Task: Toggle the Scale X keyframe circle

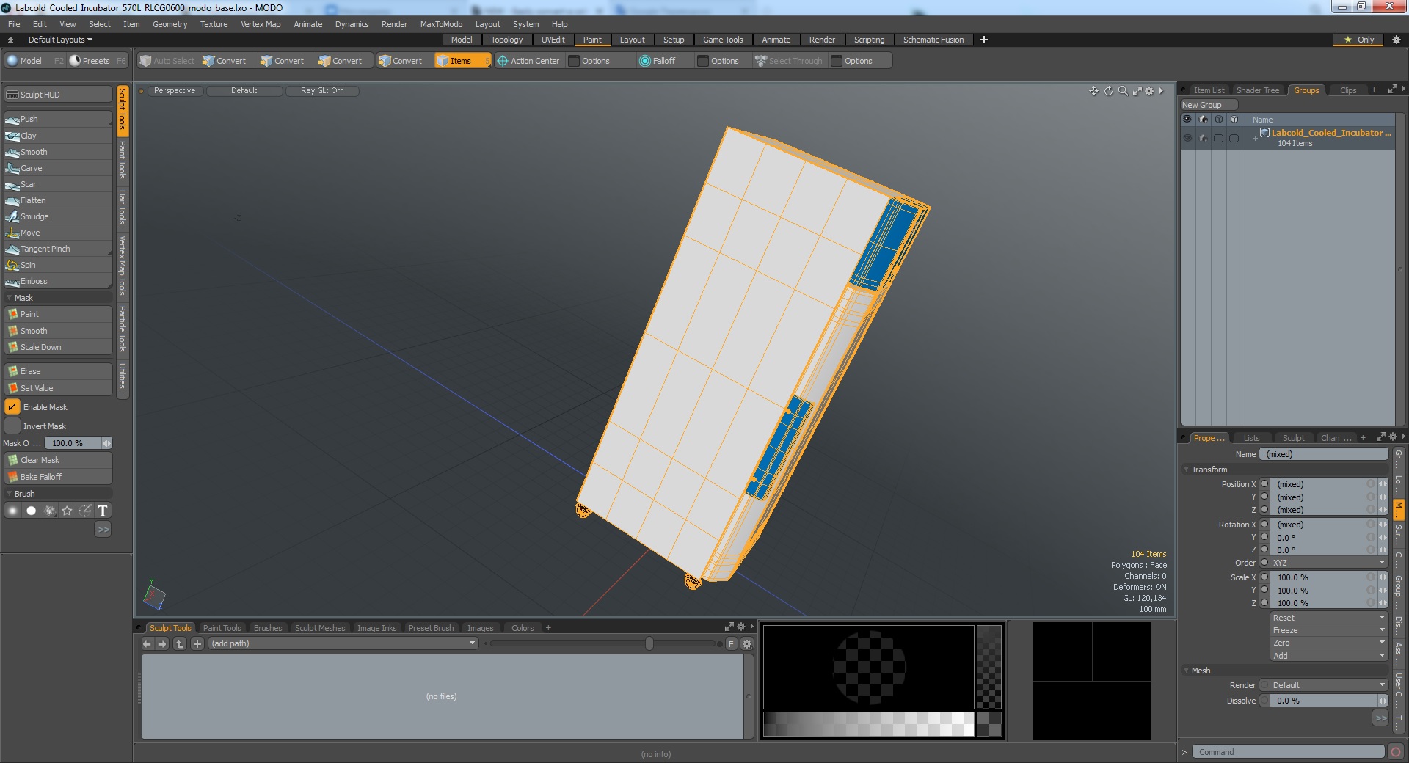Action: [x=1264, y=577]
